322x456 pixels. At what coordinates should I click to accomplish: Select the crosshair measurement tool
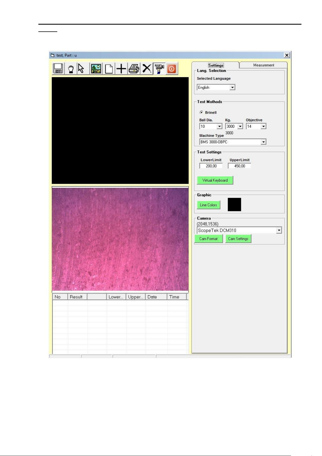(121, 68)
